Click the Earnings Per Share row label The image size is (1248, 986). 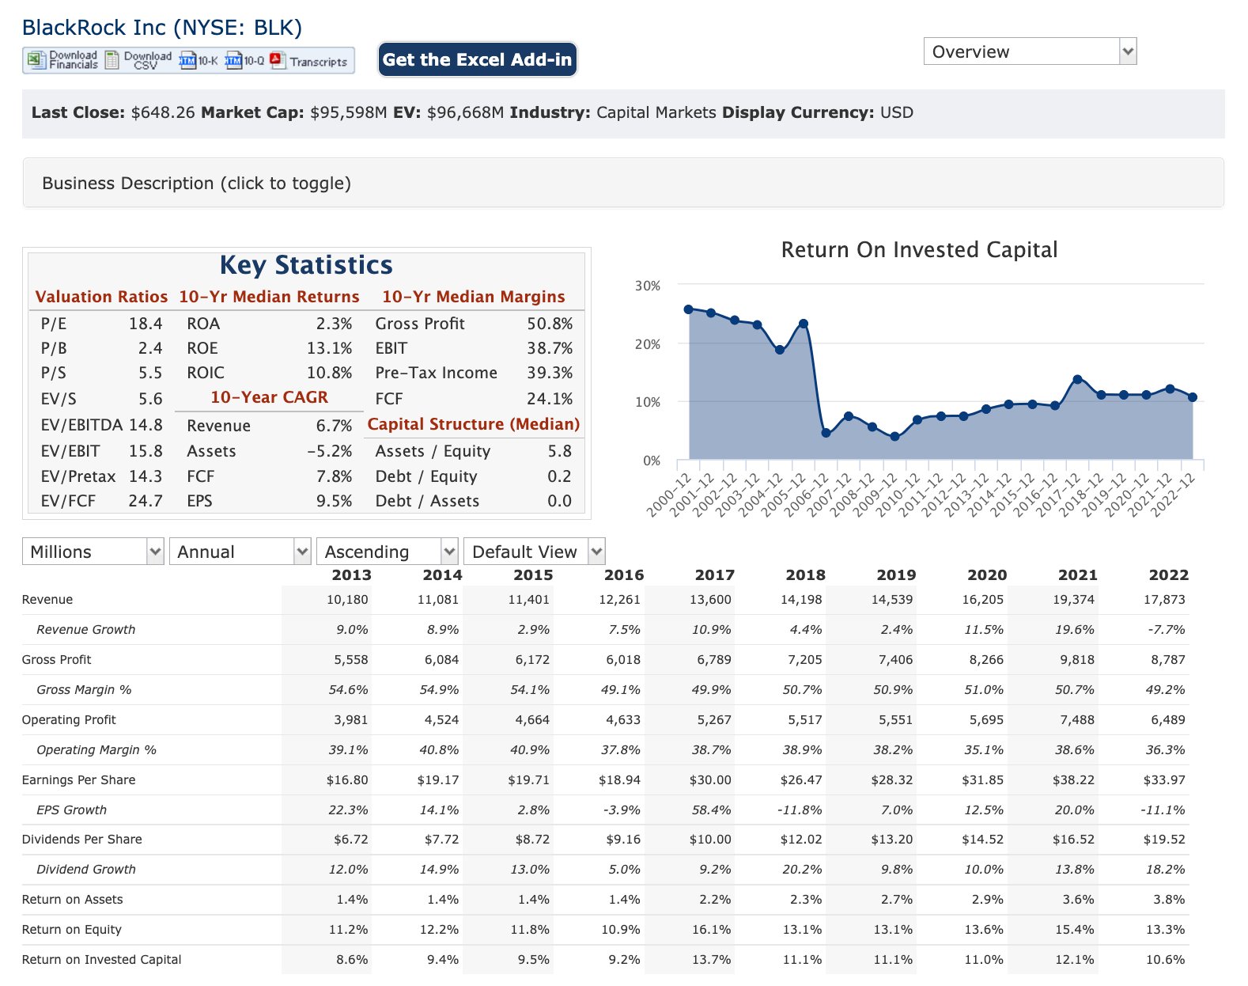(79, 780)
